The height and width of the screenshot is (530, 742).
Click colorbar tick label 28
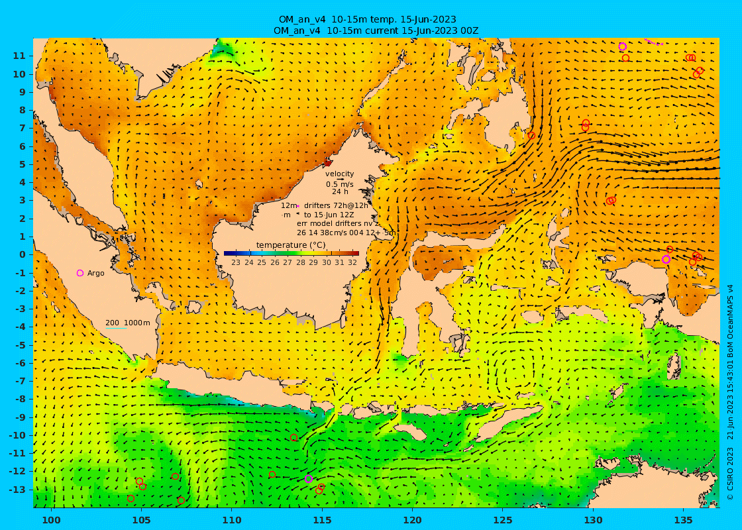pyautogui.click(x=301, y=262)
